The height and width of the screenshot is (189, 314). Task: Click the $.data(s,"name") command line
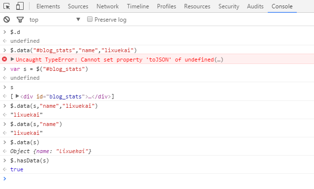(36, 124)
